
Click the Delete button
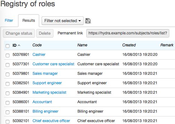pos(45,33)
